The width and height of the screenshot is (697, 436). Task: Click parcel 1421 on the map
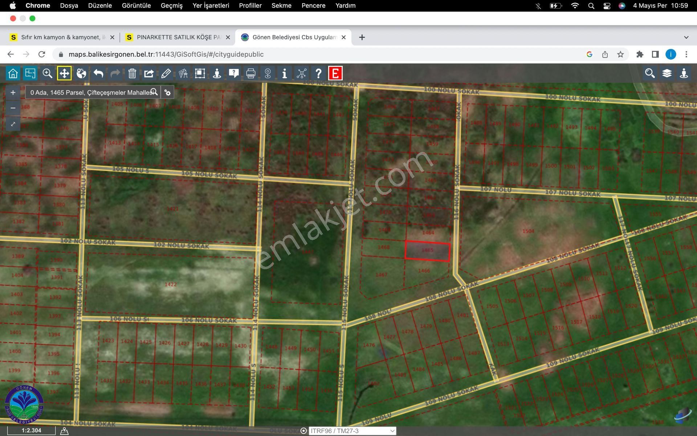coord(172,209)
